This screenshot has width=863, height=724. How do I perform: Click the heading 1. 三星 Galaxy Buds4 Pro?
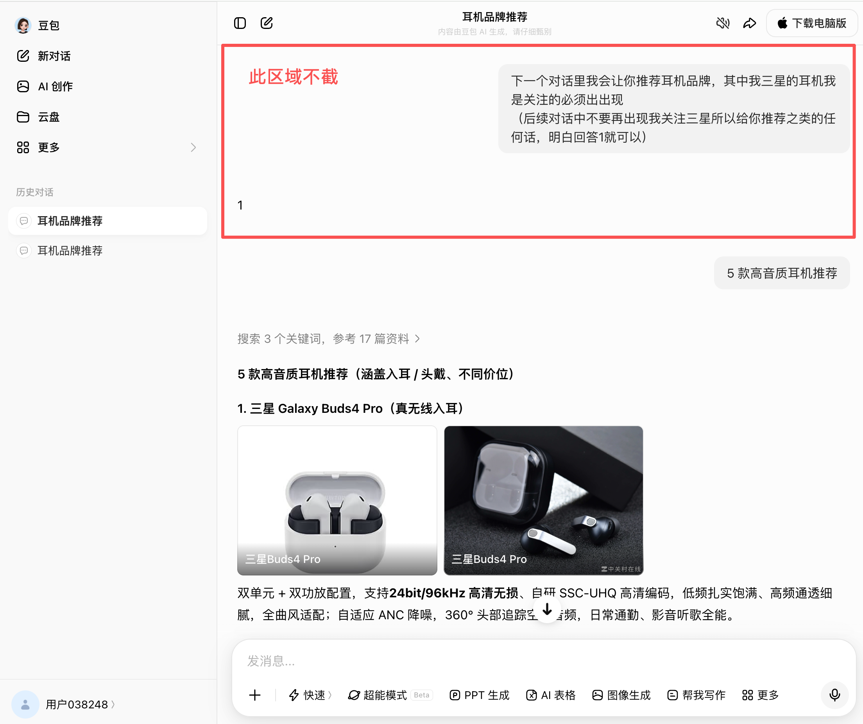(351, 408)
